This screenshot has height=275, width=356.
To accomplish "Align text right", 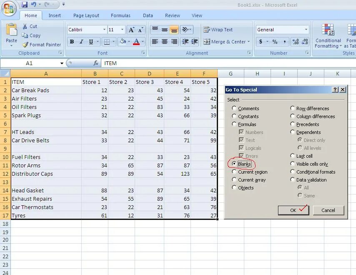I will point(174,42).
